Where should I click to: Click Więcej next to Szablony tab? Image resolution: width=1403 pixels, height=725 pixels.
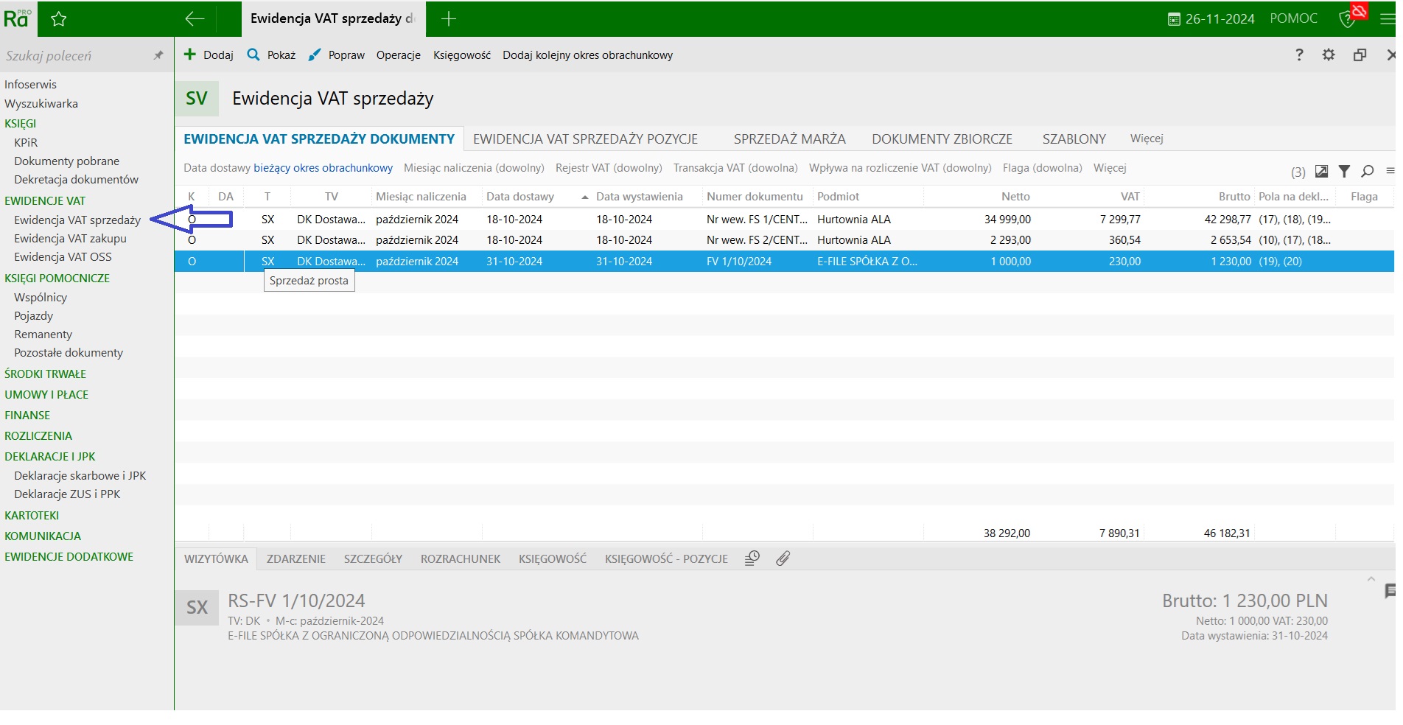point(1147,139)
